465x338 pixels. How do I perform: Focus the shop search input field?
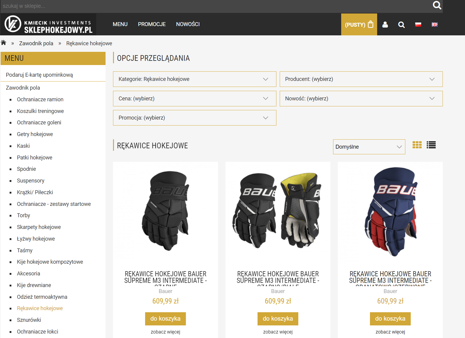tap(210, 6)
